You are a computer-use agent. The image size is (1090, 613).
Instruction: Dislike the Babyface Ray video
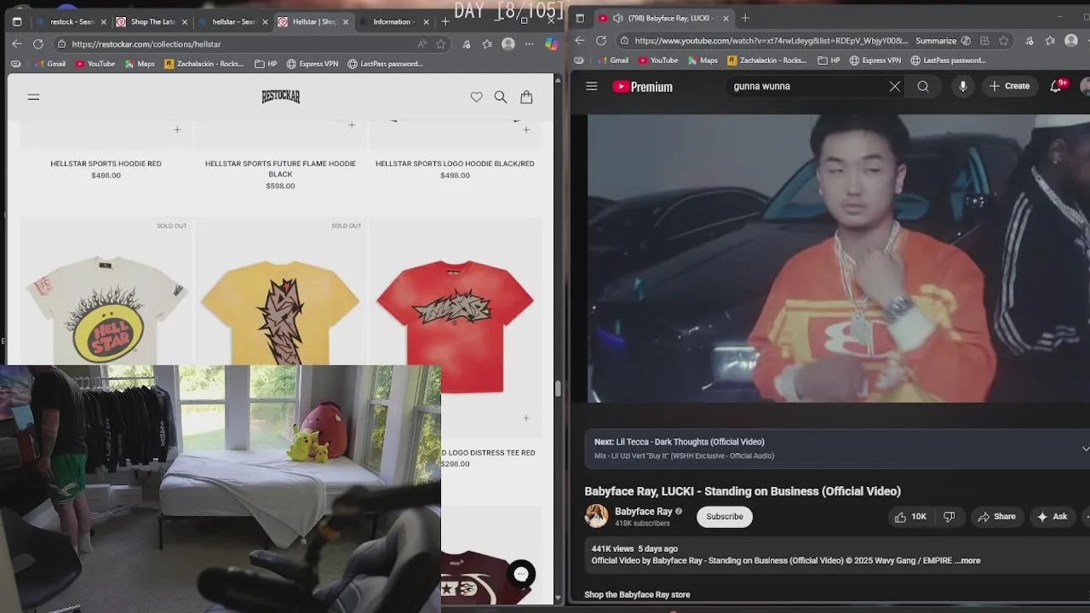click(949, 517)
